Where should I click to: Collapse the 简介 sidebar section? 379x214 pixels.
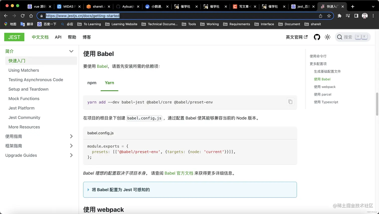(x=71, y=51)
